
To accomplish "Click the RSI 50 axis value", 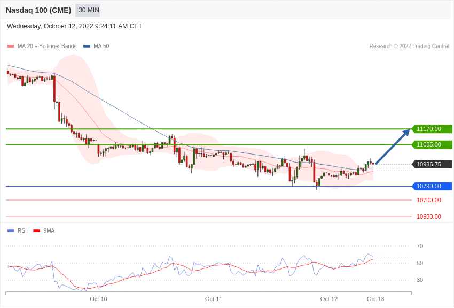I will pyautogui.click(x=420, y=263).
